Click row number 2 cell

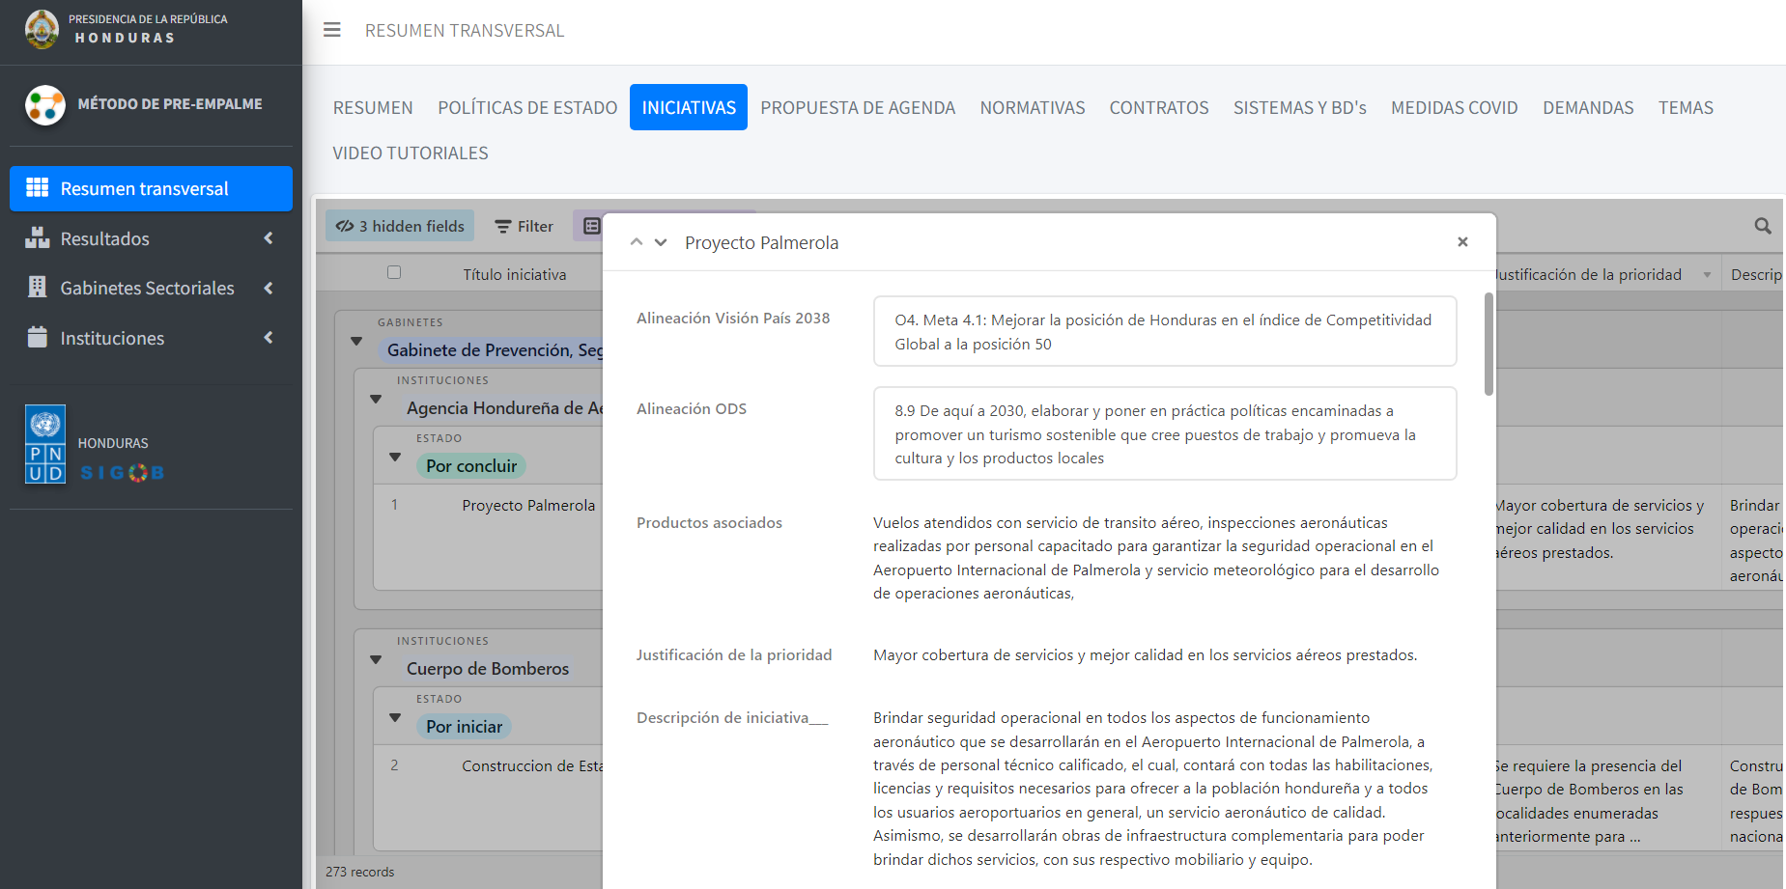coord(394,764)
